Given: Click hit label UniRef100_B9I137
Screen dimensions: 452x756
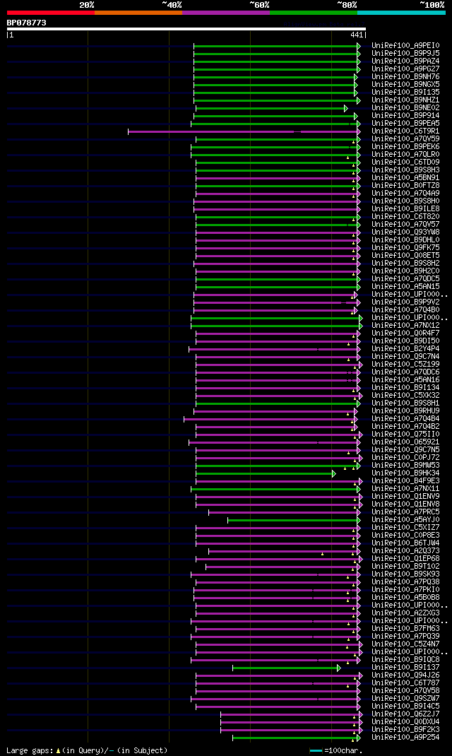Looking at the screenshot, I should coord(405,668).
